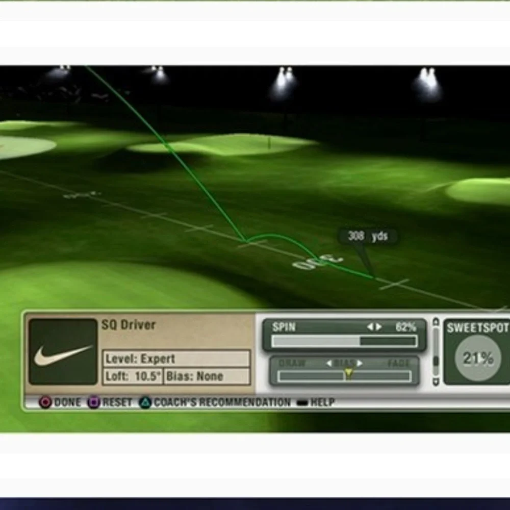Decrease spin with left arrow
The image size is (510, 510).
point(370,327)
